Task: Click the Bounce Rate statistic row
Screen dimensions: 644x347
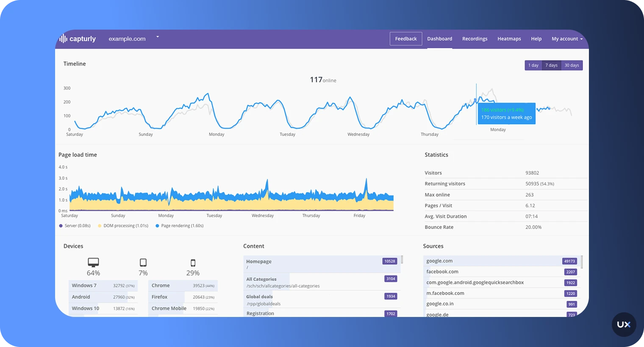Action: pos(505,227)
